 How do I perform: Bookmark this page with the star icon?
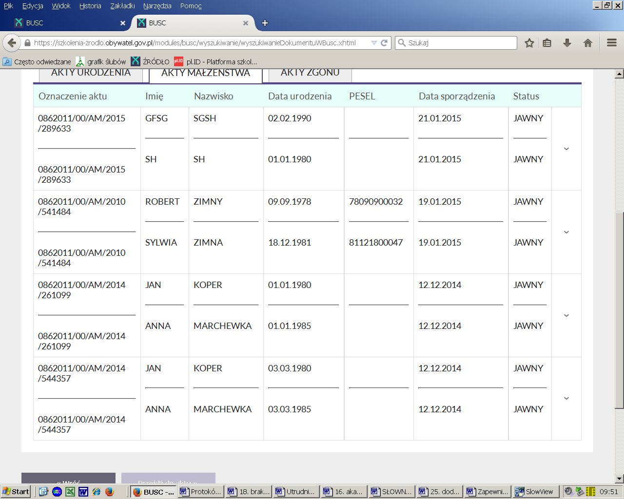coord(529,43)
